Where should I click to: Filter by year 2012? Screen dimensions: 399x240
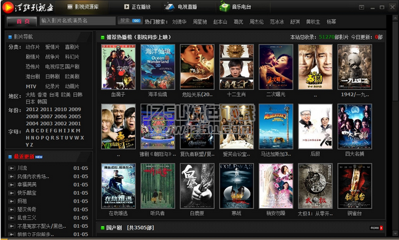[32, 110]
